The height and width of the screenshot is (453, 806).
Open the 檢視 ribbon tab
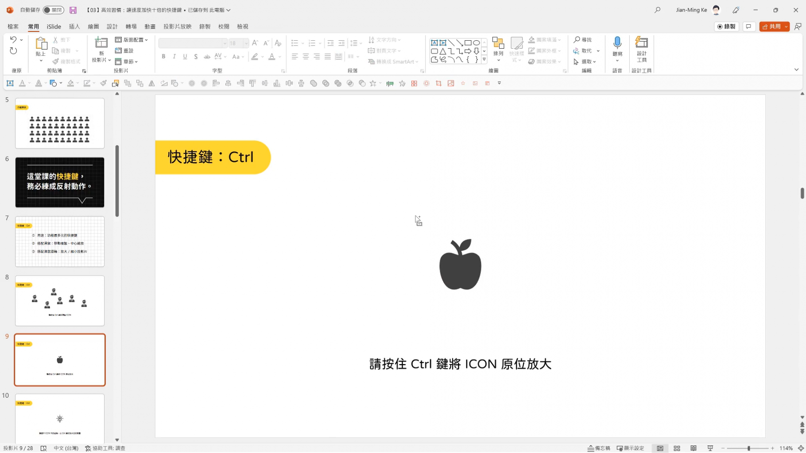click(x=242, y=26)
